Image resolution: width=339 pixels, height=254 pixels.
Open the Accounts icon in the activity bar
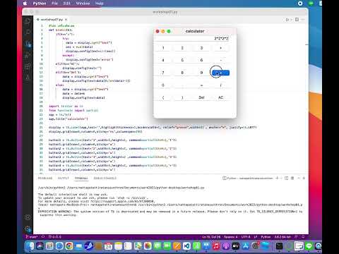pyautogui.click(x=28, y=217)
